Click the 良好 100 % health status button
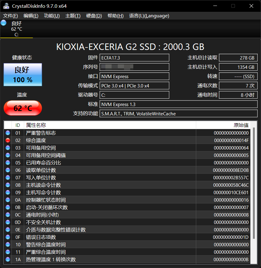The width and height of the screenshot is (261, 268). pos(23,75)
